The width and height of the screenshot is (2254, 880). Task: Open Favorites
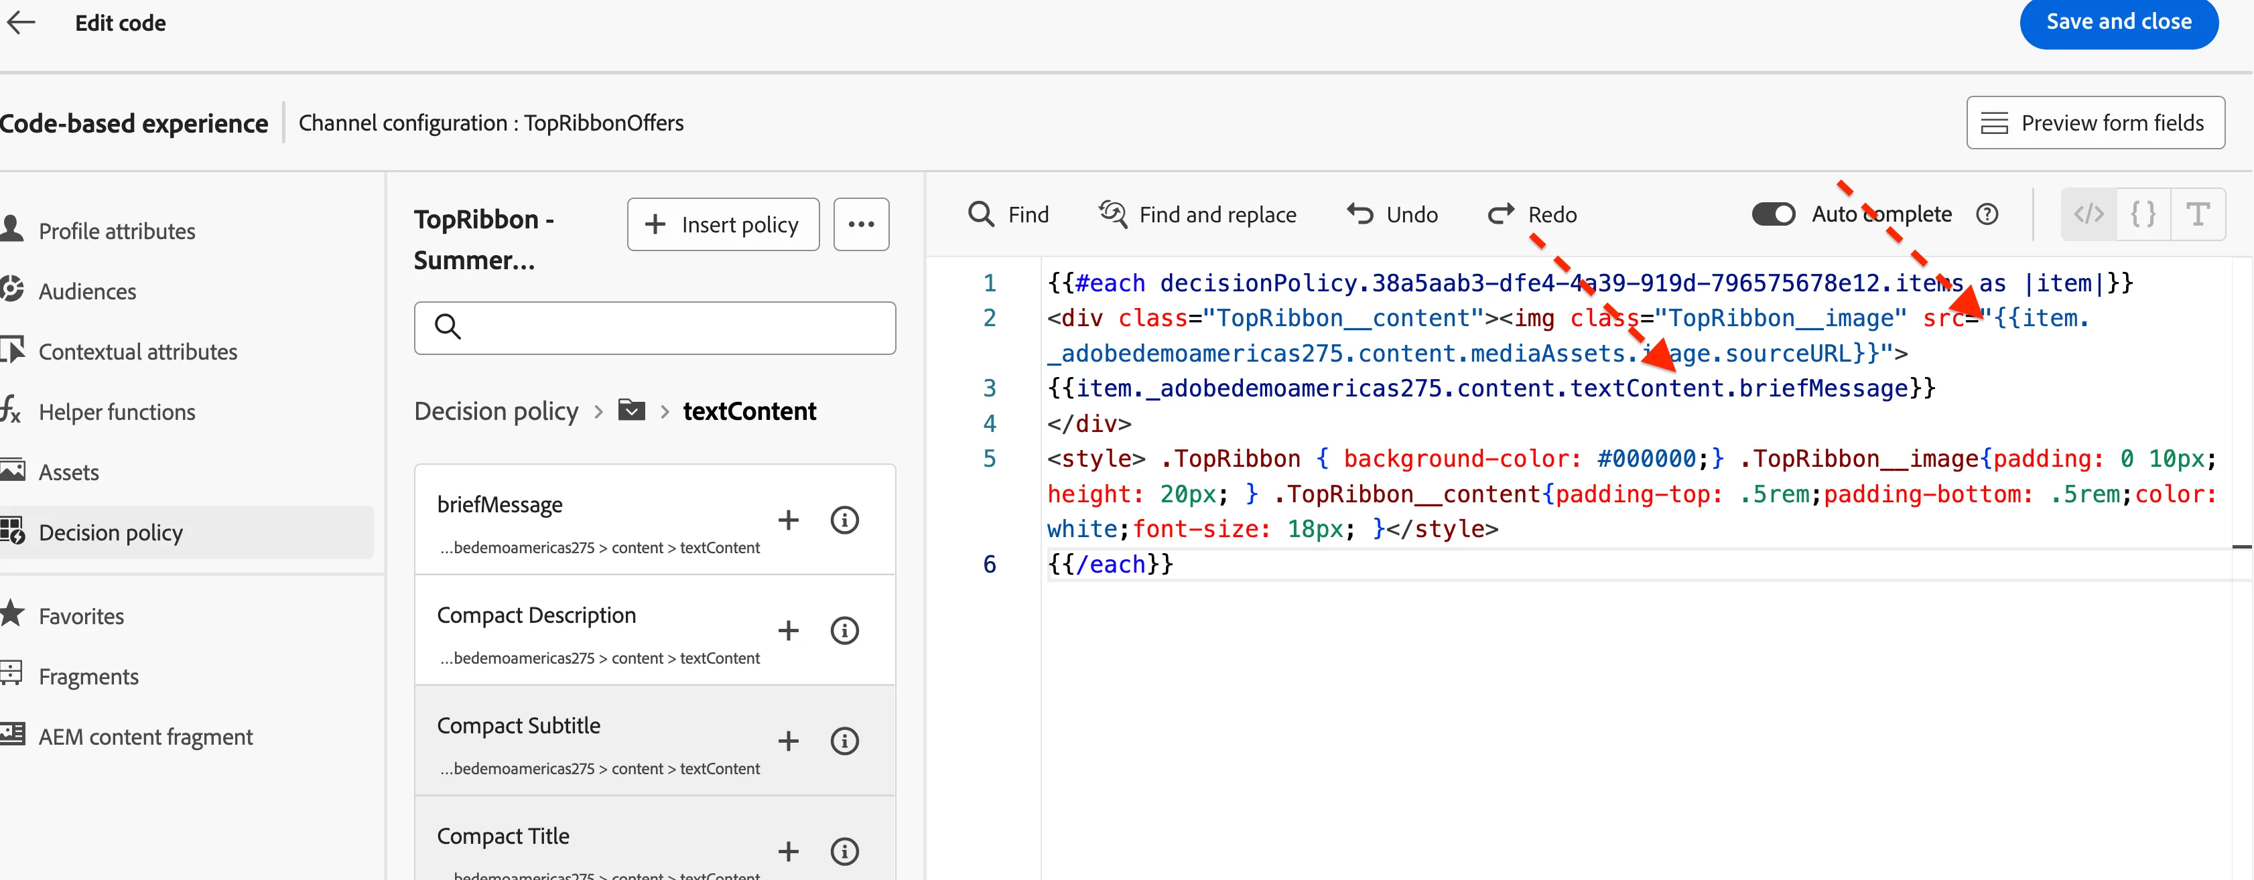(x=80, y=617)
